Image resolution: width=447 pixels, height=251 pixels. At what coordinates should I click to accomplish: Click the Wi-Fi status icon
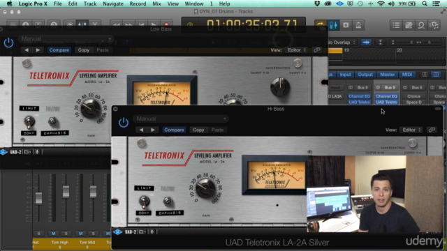point(381,3)
